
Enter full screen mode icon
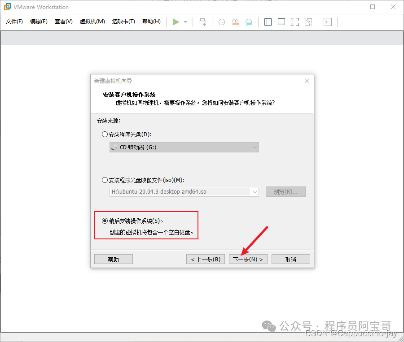(x=295, y=22)
